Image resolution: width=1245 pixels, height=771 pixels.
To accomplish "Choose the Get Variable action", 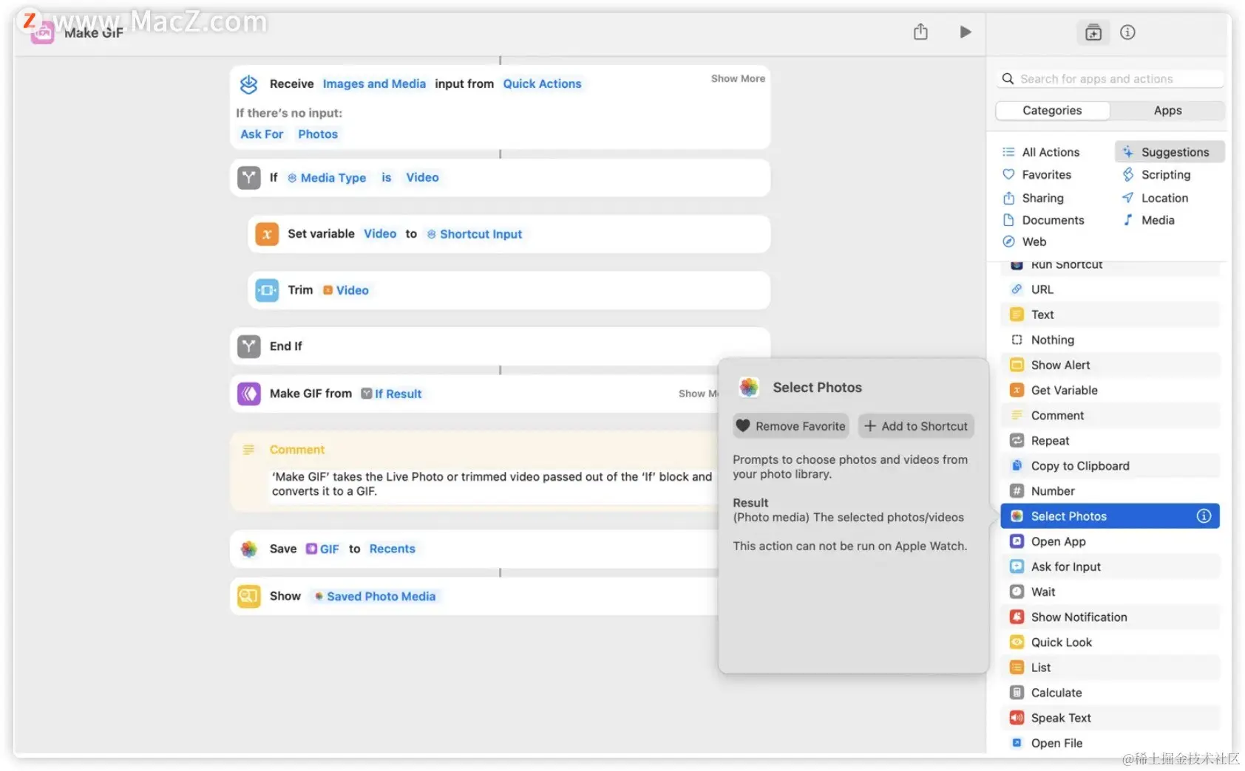I will tap(1110, 390).
